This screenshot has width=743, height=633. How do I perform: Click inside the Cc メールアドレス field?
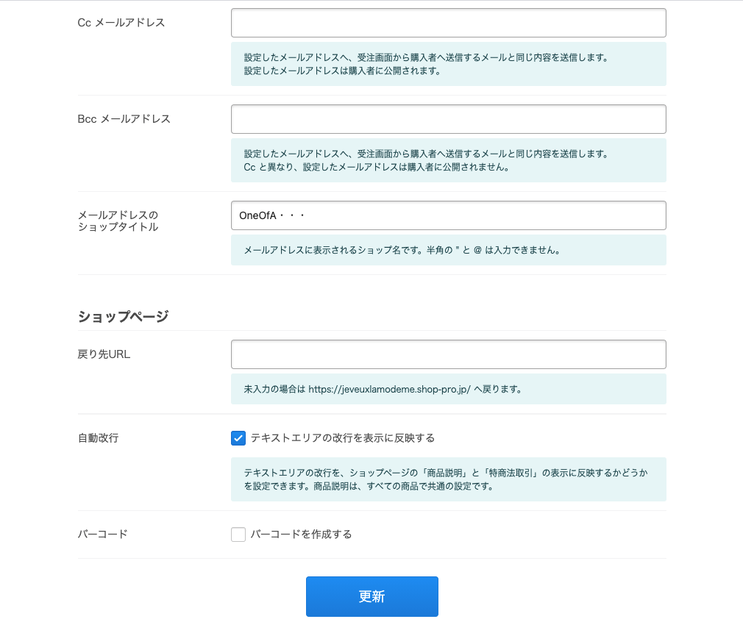click(449, 23)
